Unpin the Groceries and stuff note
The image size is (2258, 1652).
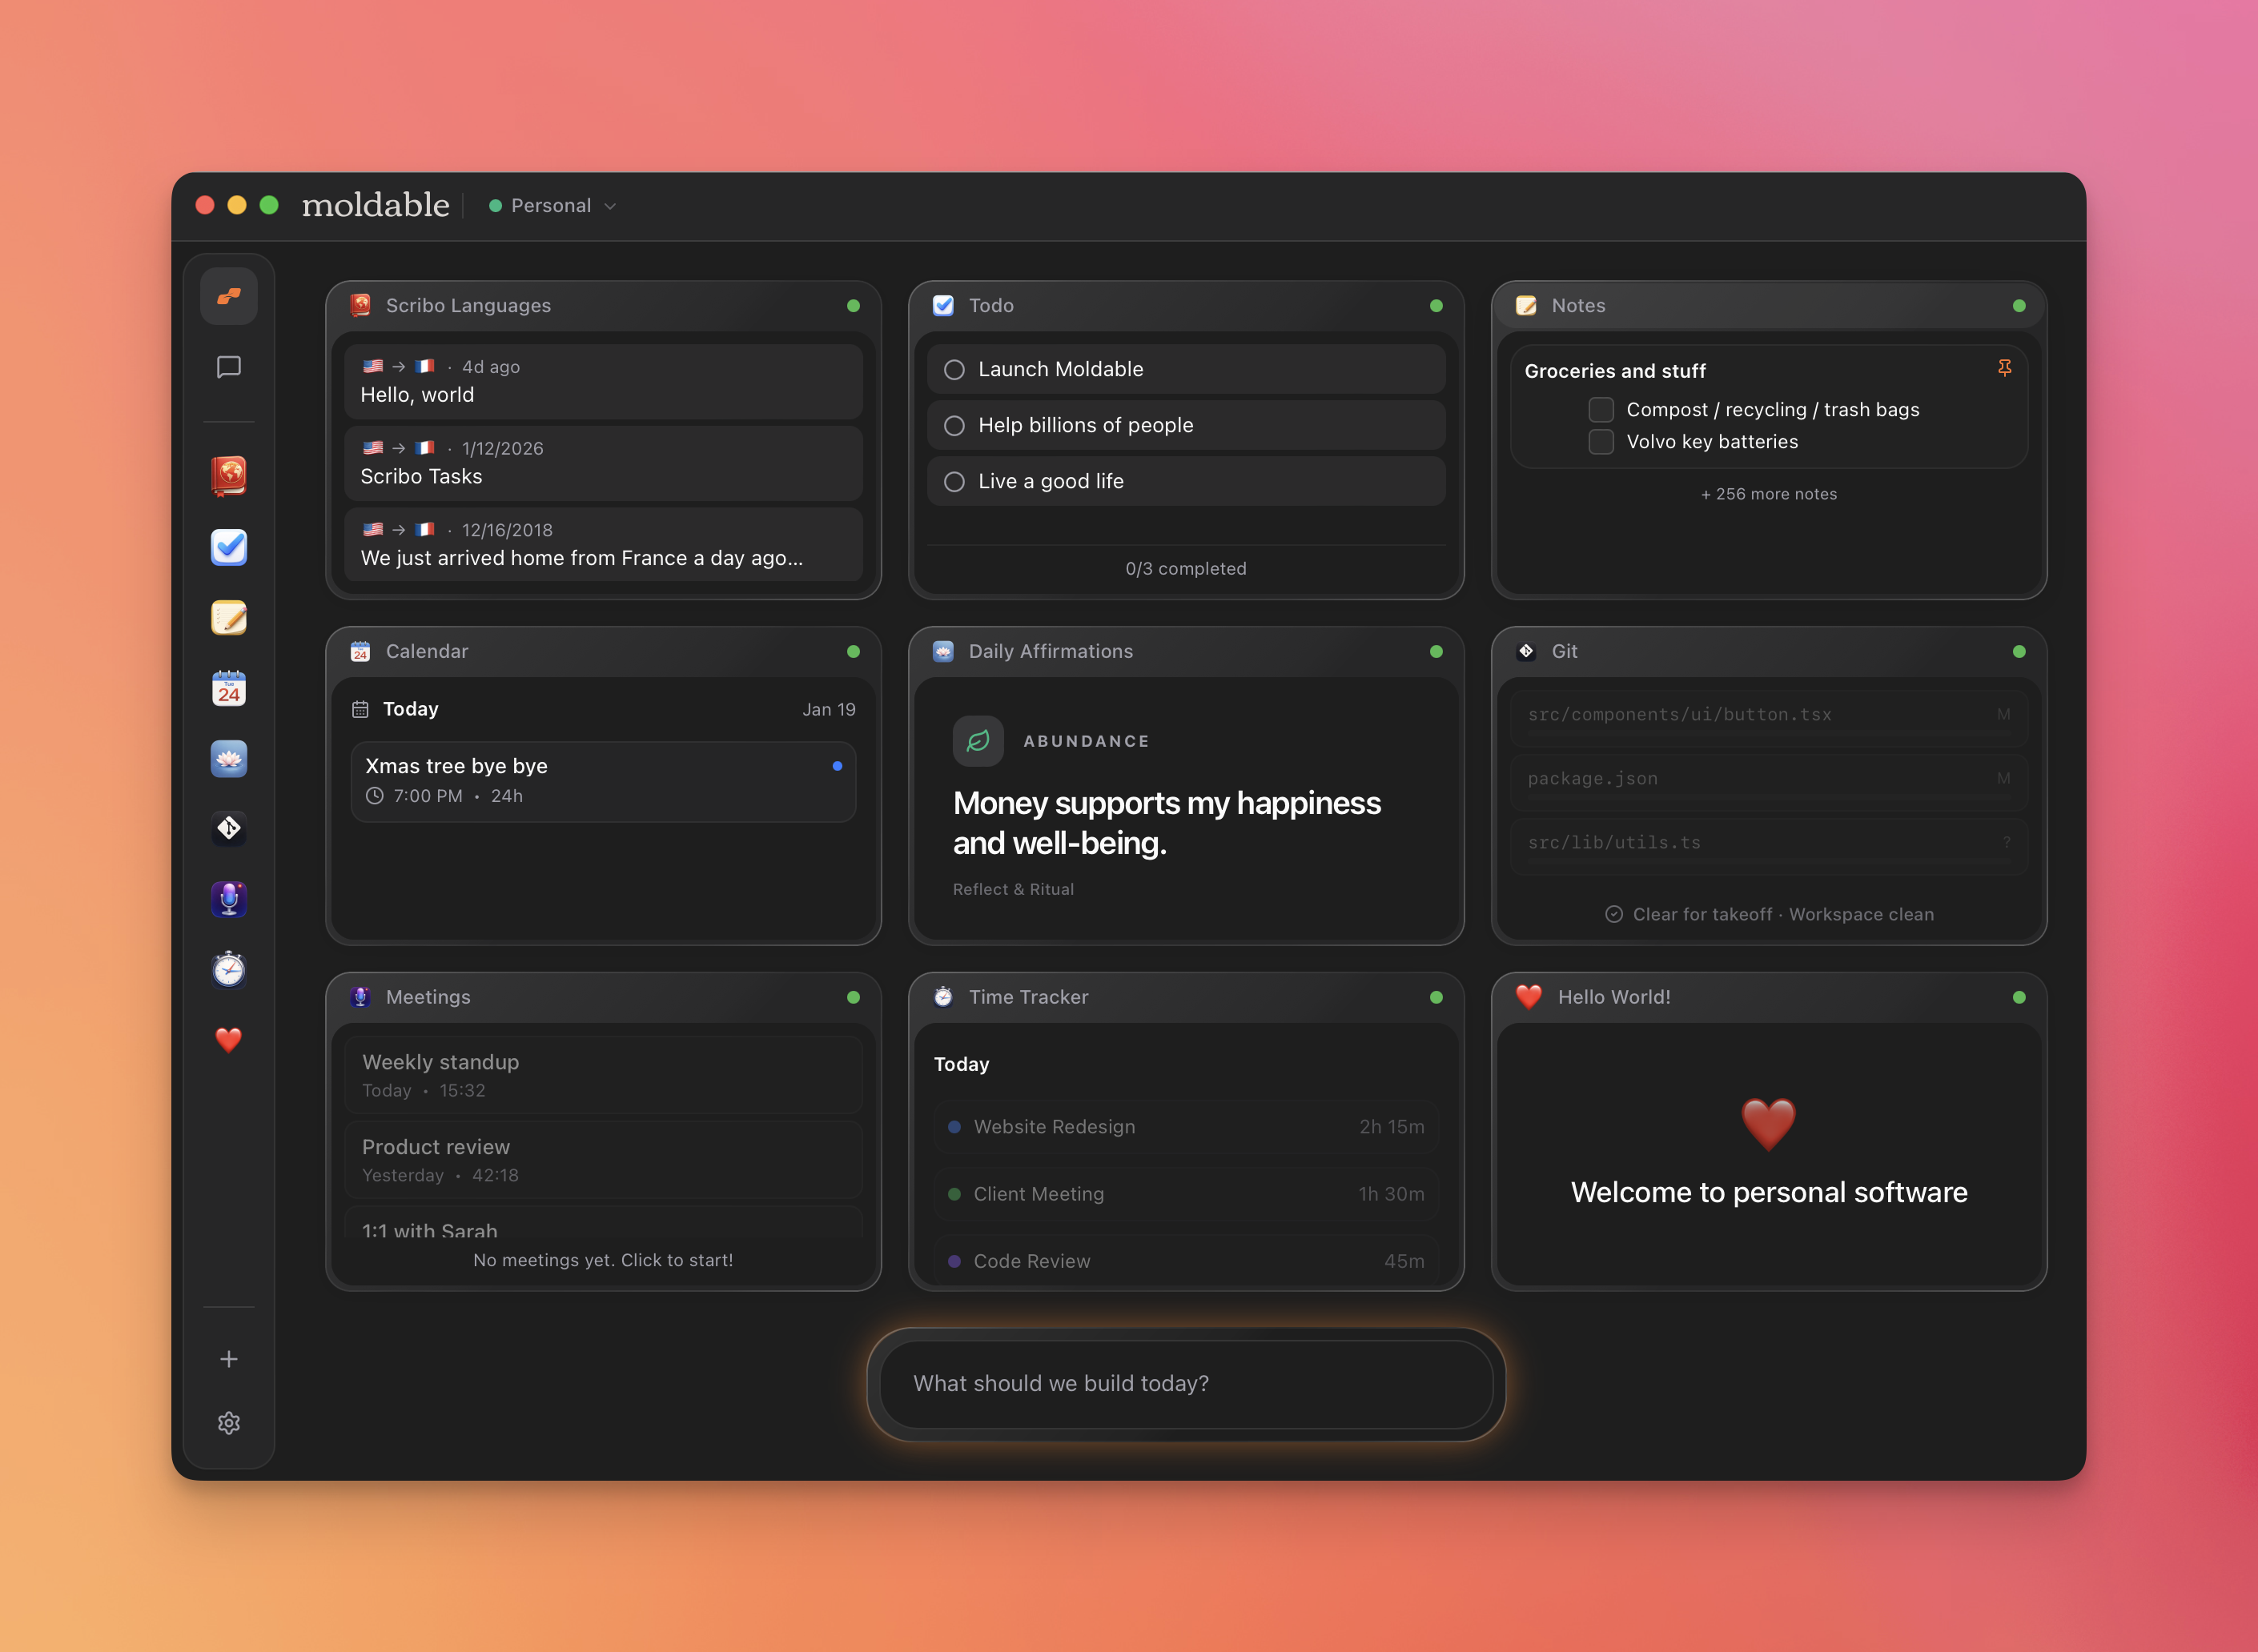coord(2005,368)
